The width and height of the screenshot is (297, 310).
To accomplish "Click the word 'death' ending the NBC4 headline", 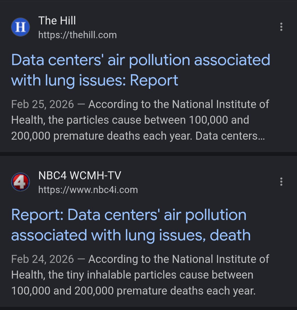I will pyautogui.click(x=230, y=235).
